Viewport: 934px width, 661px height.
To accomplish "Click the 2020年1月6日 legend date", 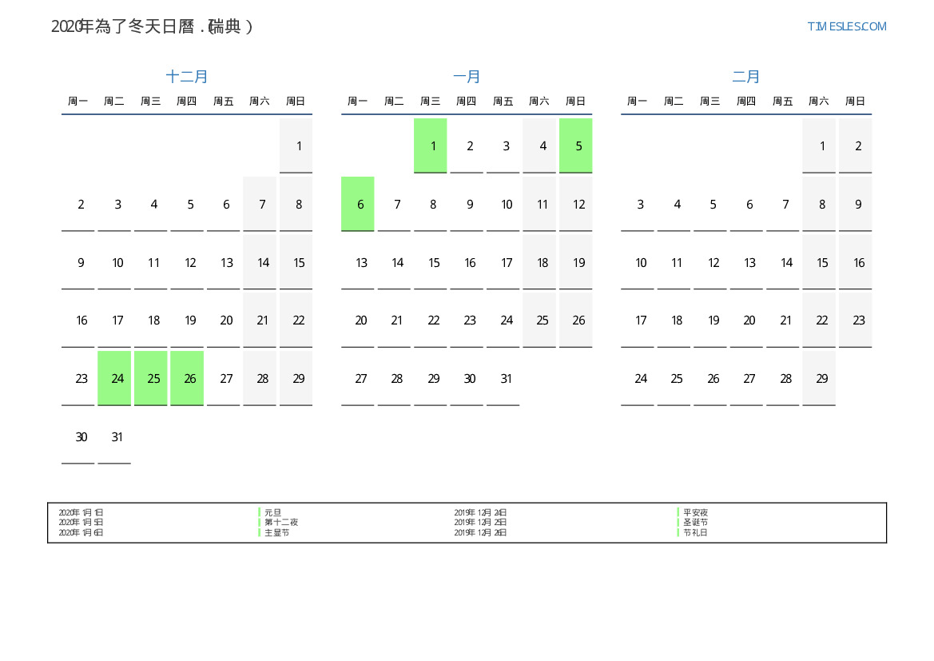I will pyautogui.click(x=81, y=532).
